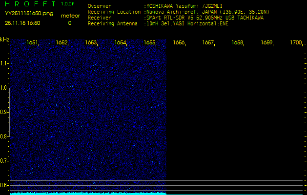Click the 1653 time marker

pos(91,43)
